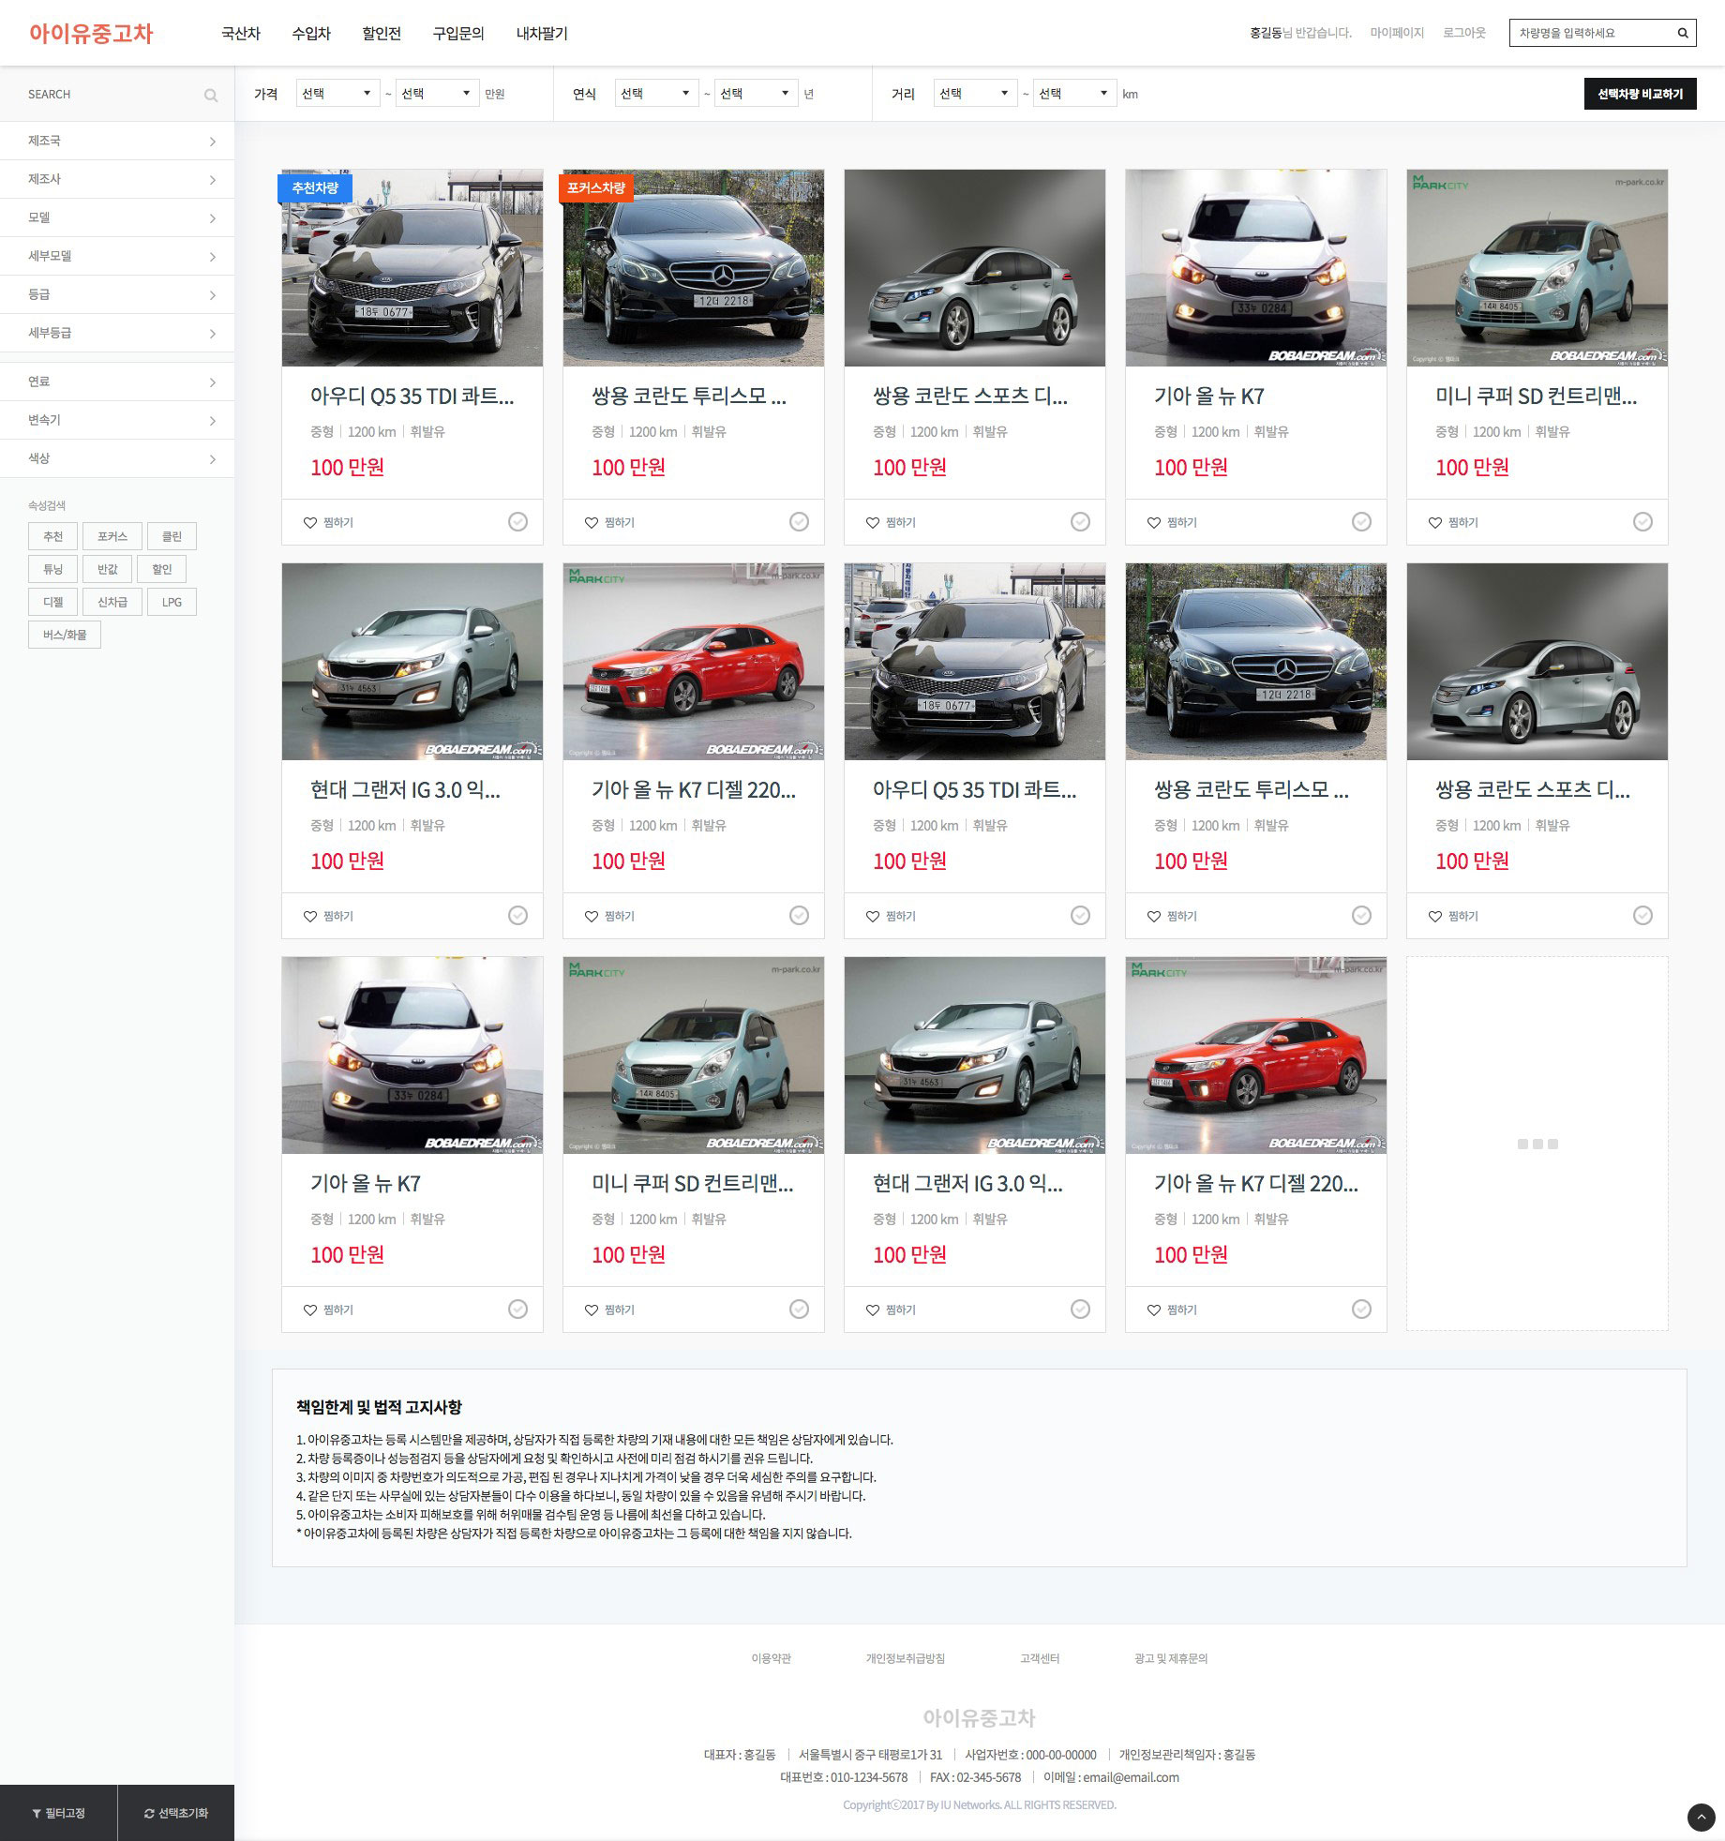Image resolution: width=1725 pixels, height=1841 pixels.
Task: Select compare check on second-row 현대 그랜저 IG card
Action: pyautogui.click(x=517, y=915)
